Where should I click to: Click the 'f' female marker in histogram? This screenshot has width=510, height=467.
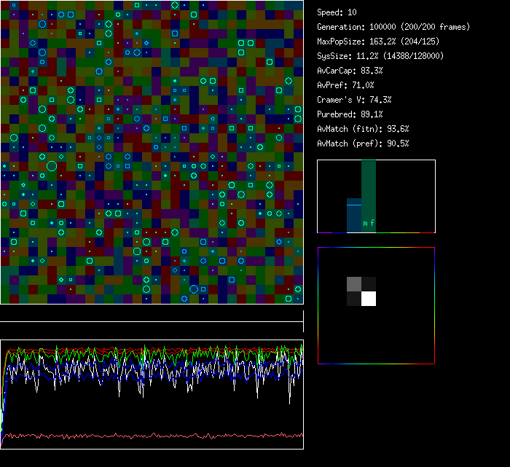(372, 224)
